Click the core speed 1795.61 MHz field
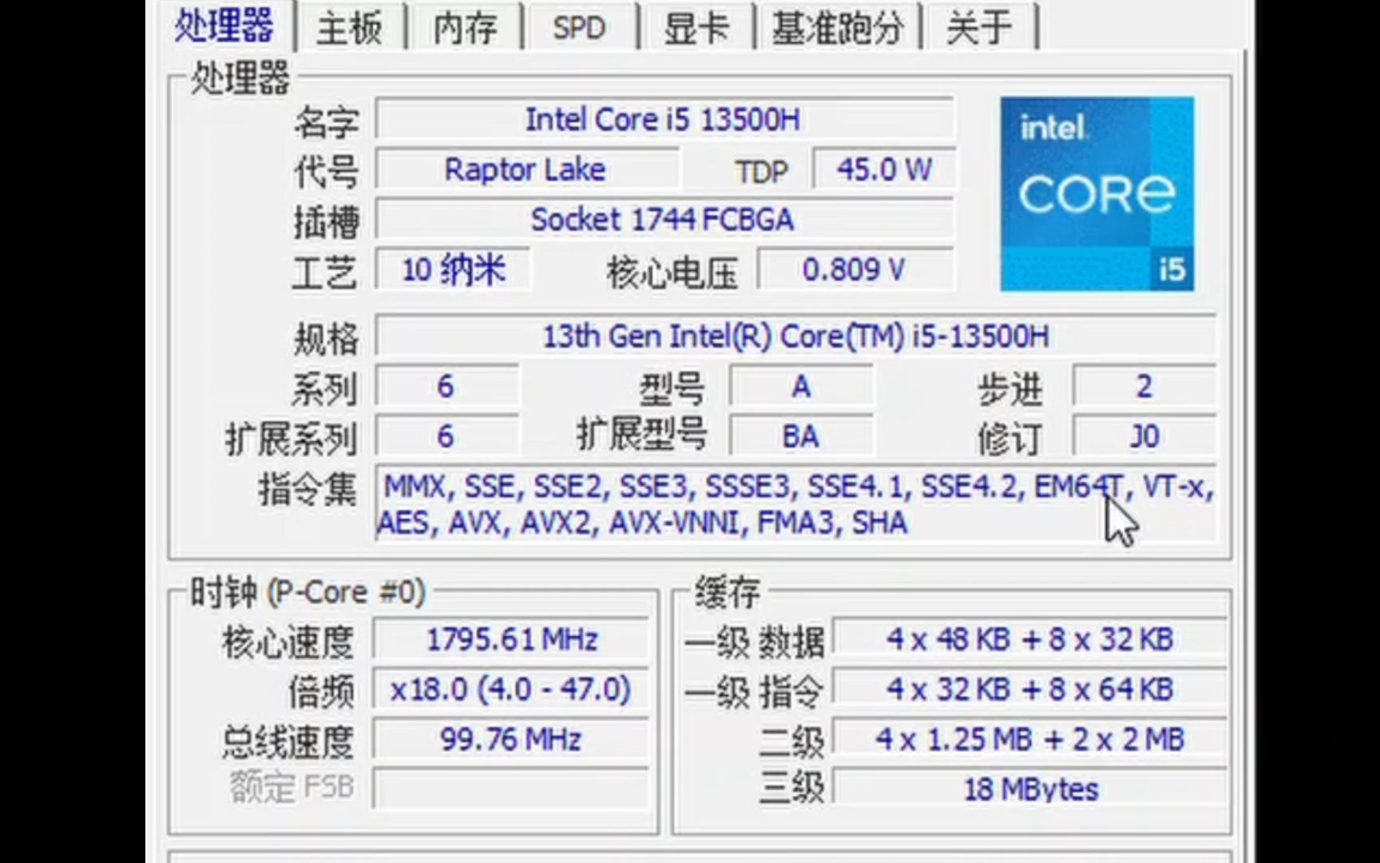Viewport: 1380px width, 863px height. click(x=511, y=639)
